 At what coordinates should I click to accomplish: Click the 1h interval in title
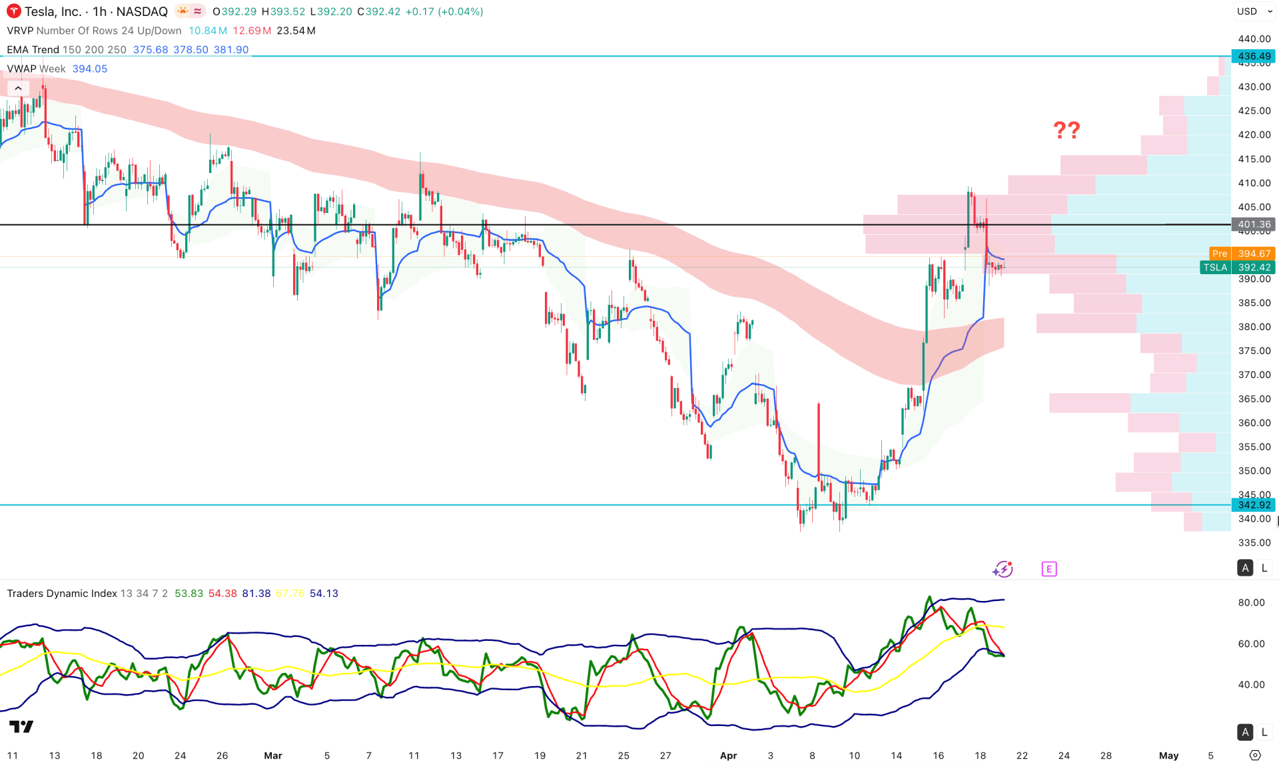point(100,11)
